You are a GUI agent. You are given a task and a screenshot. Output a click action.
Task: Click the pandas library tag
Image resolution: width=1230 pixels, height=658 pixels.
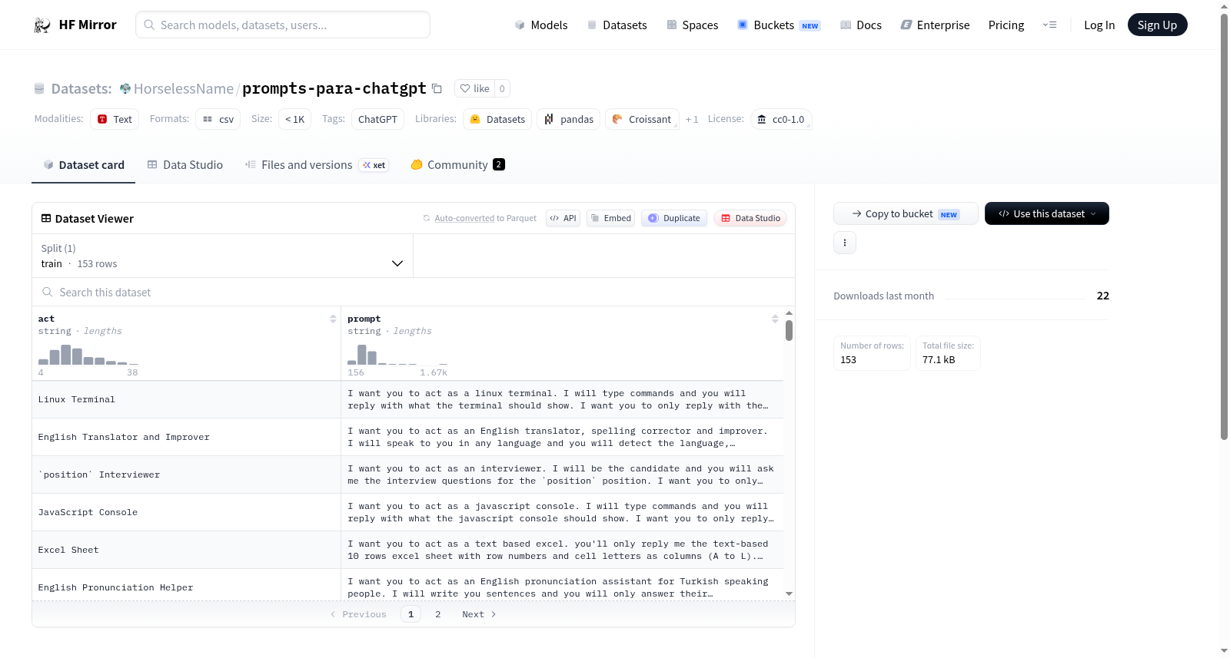[x=569, y=119]
